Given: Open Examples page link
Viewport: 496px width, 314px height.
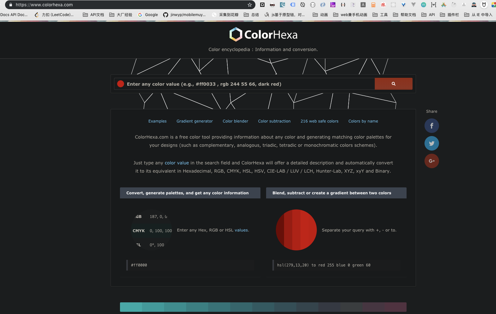Looking at the screenshot, I should (x=157, y=121).
